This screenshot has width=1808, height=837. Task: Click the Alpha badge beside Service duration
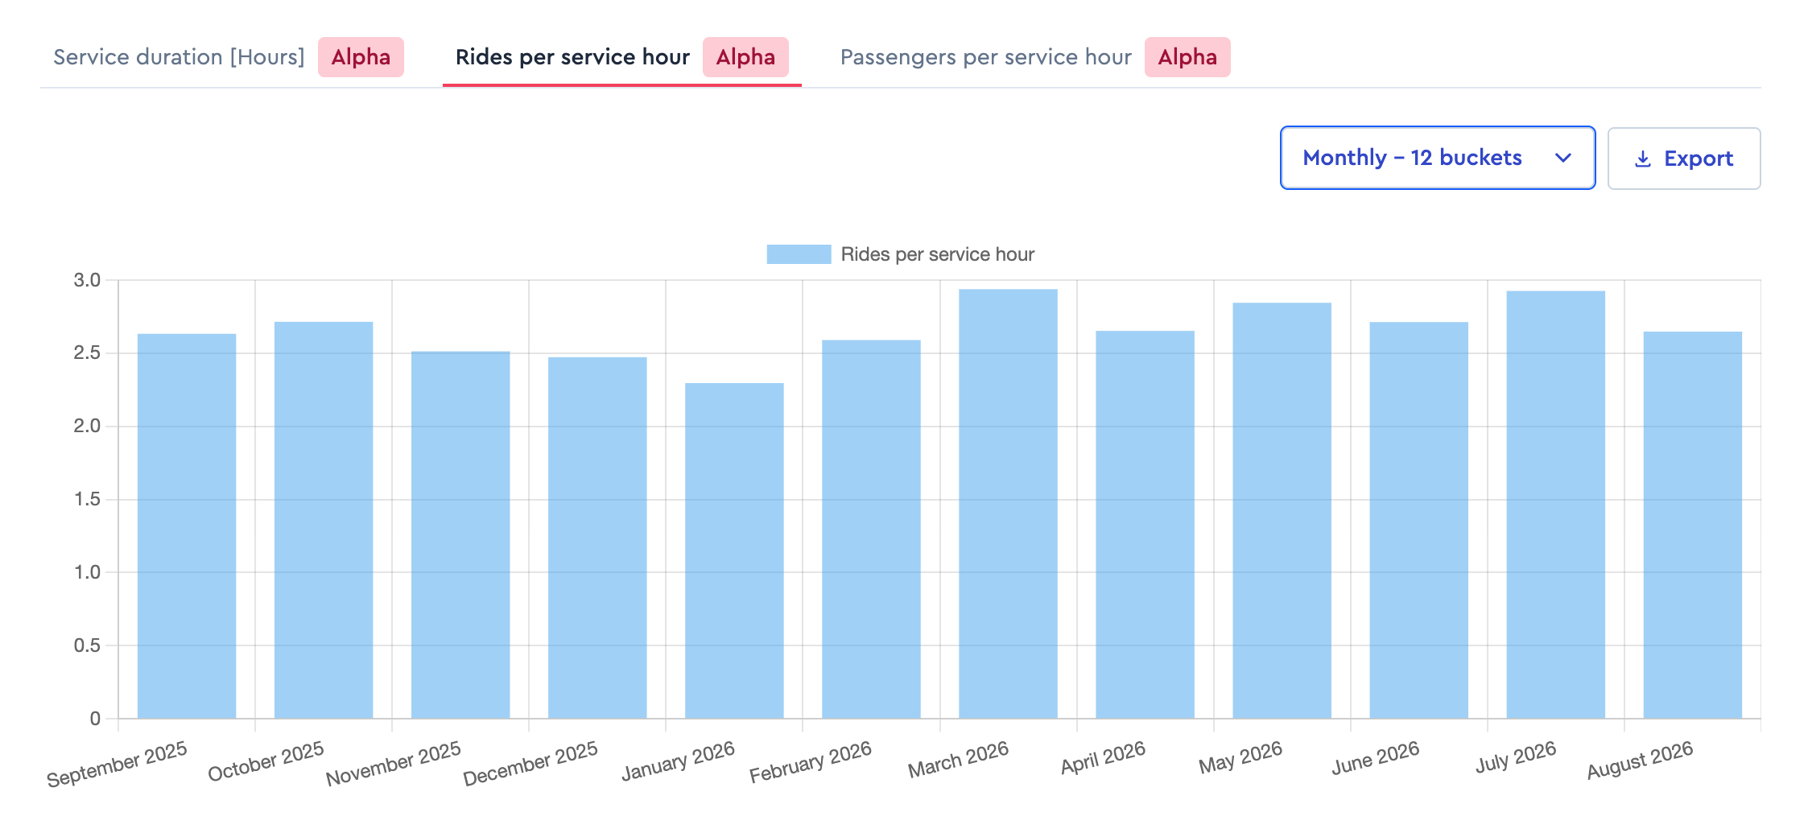point(361,57)
